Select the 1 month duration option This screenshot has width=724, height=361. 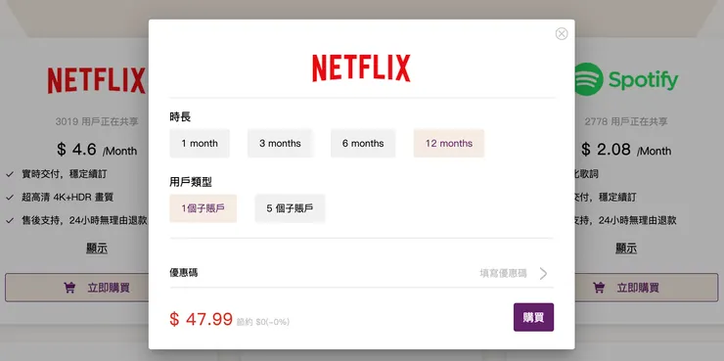click(x=200, y=144)
